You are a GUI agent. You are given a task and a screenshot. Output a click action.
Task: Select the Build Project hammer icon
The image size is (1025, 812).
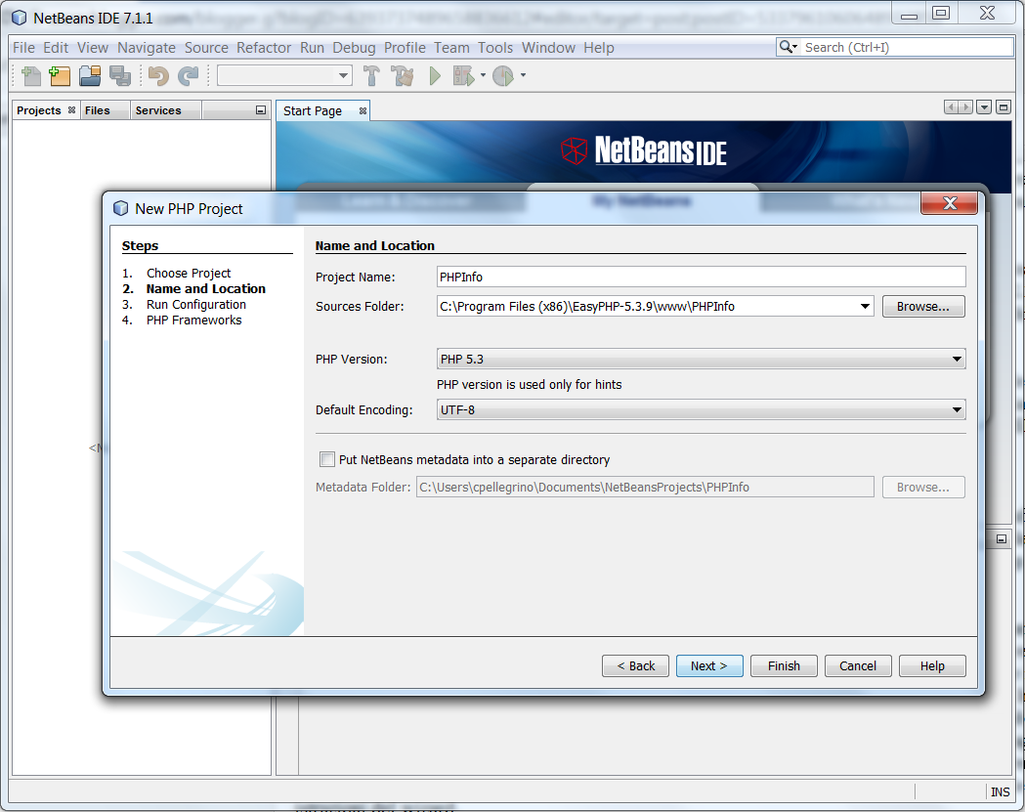[372, 75]
